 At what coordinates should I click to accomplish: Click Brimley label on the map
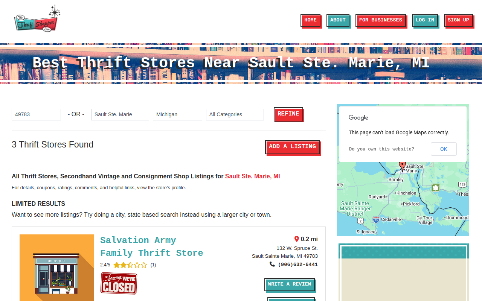tap(396, 179)
